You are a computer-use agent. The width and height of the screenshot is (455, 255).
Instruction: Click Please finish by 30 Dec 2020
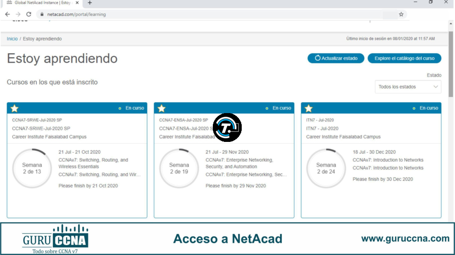click(x=383, y=179)
